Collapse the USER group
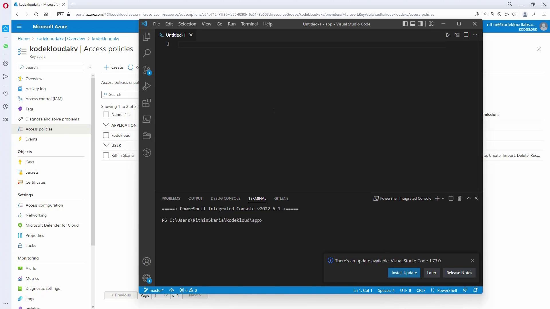This screenshot has width=550, height=309. click(x=106, y=145)
